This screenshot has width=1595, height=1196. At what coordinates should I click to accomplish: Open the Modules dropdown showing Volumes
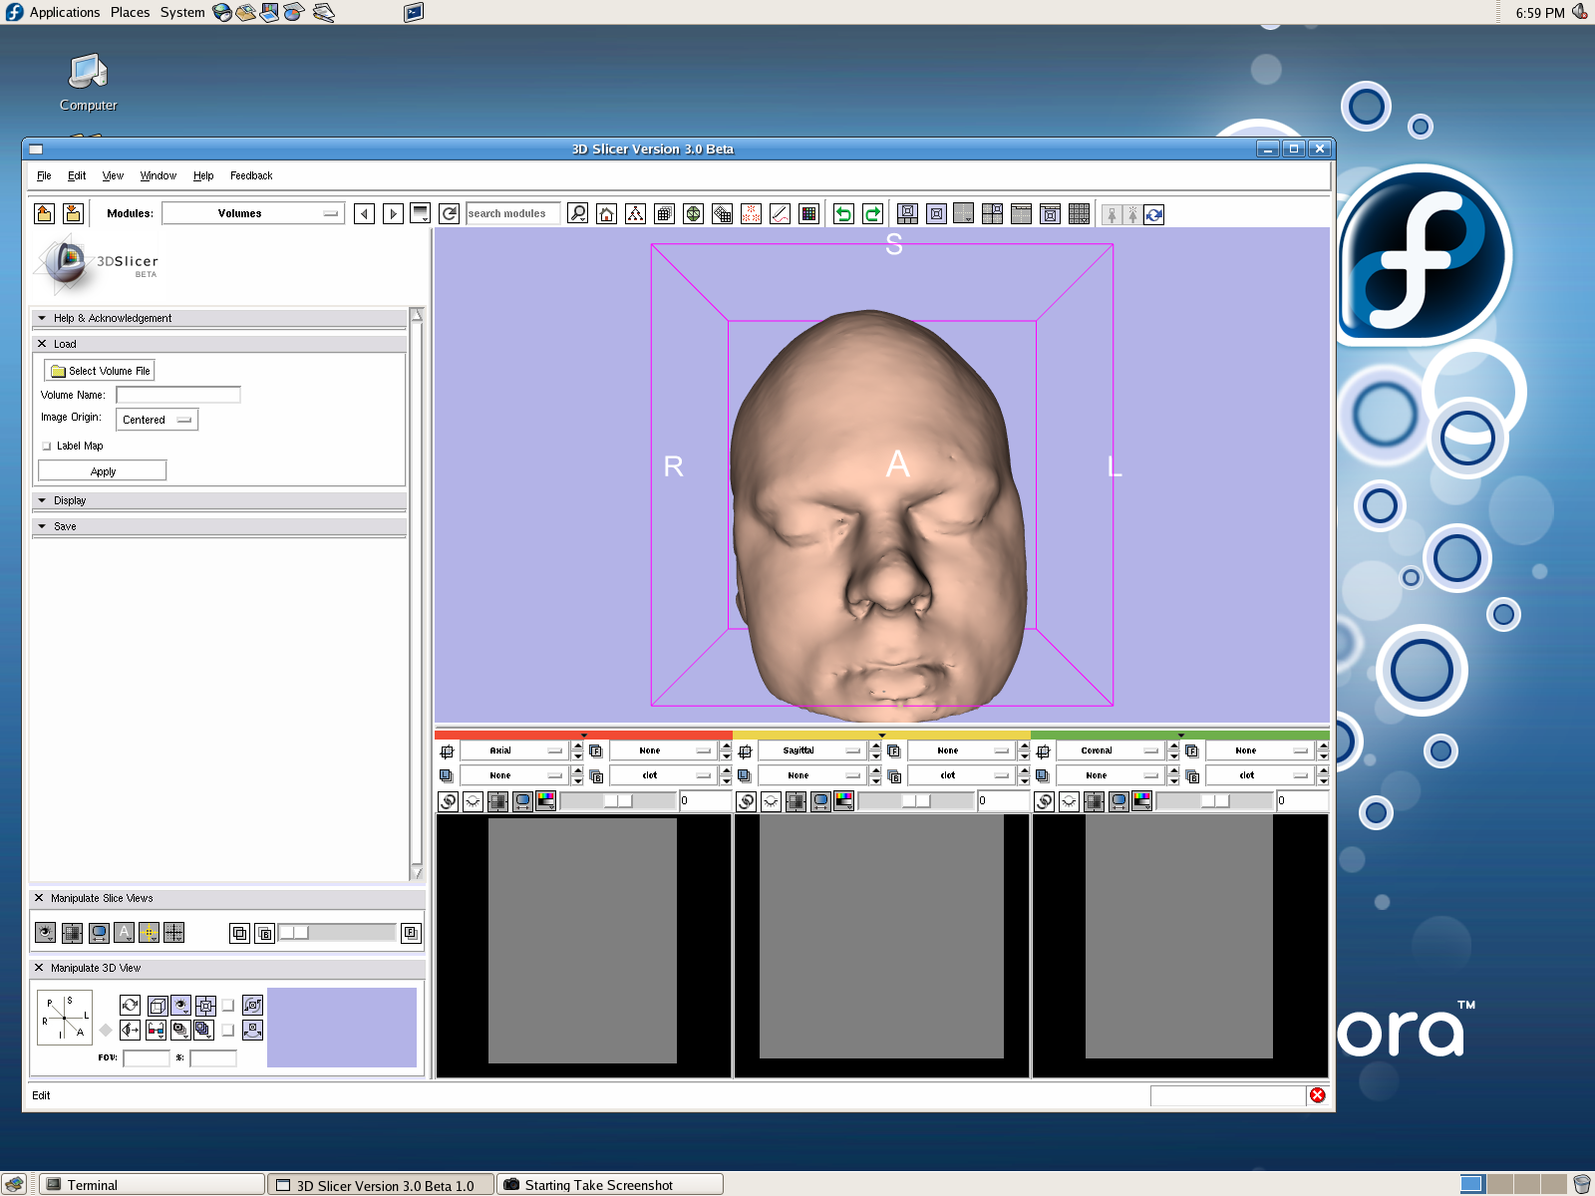tap(252, 213)
